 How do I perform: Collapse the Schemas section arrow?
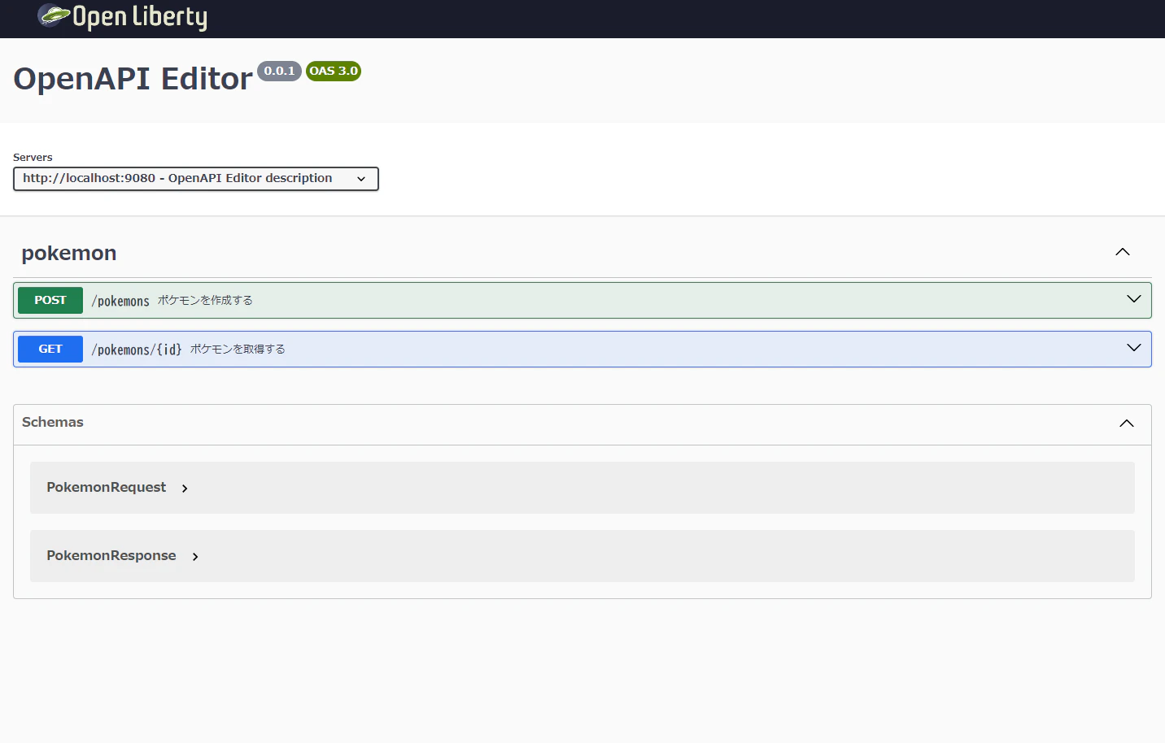click(1127, 424)
